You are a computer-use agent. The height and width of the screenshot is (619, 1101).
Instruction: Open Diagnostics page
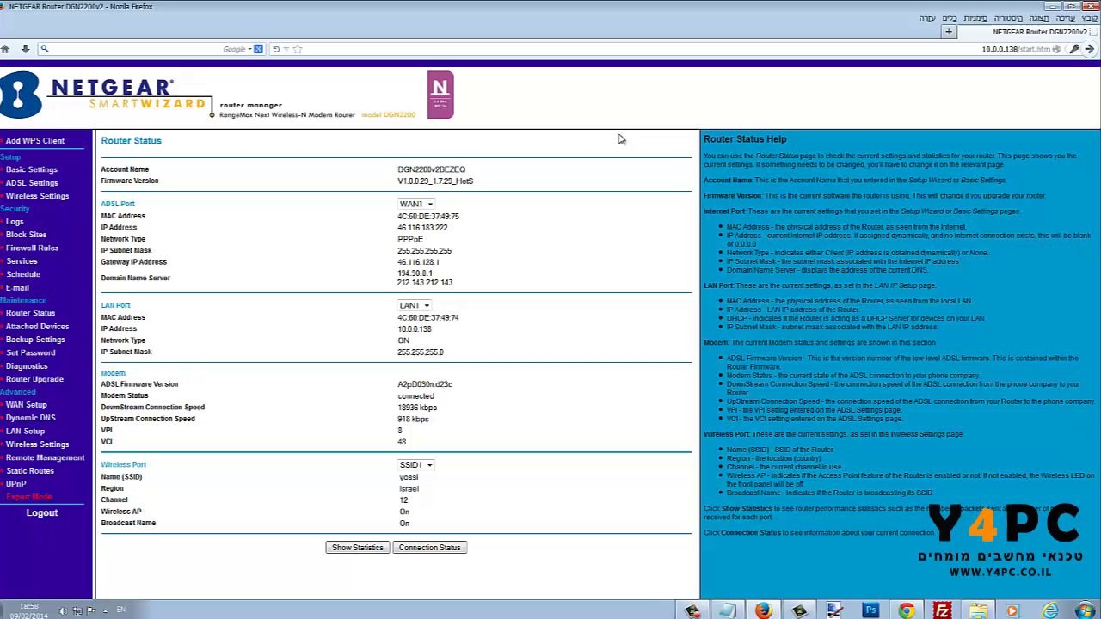(x=27, y=366)
